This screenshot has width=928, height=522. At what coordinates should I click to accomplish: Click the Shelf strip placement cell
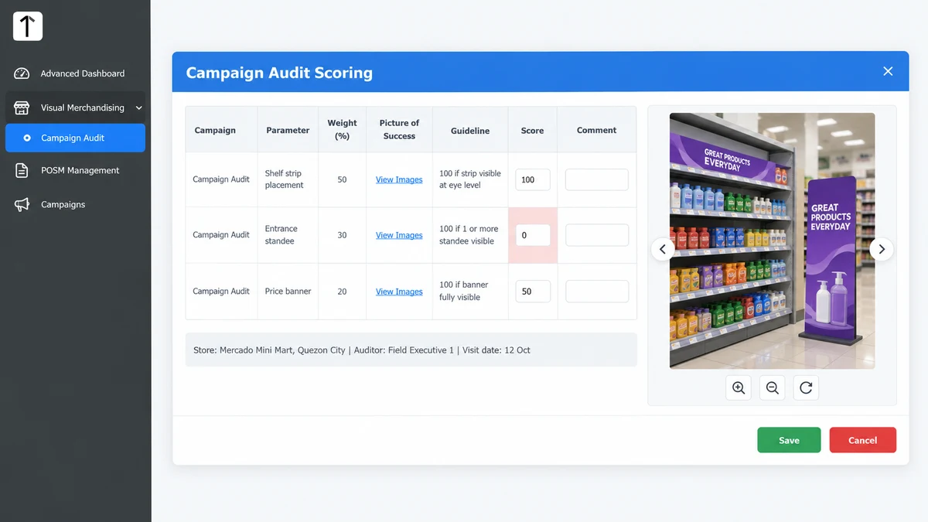288,179
